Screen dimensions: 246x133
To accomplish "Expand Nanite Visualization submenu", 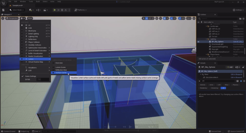I will [x=35, y=56].
